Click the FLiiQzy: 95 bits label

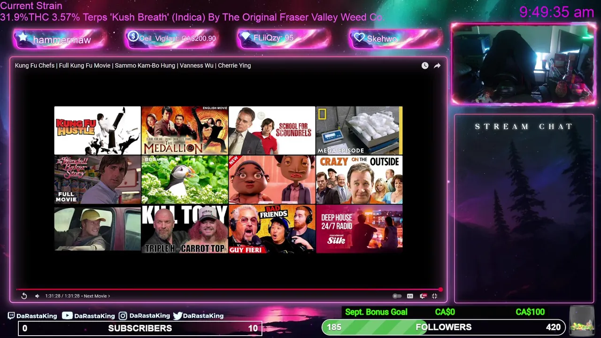point(273,38)
